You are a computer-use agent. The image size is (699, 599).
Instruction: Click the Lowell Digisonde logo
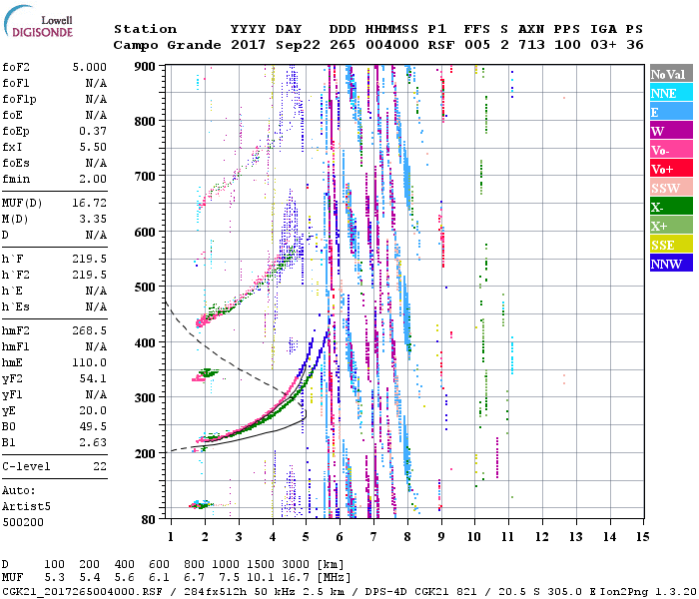[38, 22]
